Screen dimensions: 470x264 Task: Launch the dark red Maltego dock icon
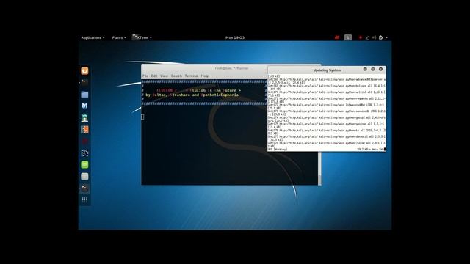pyautogui.click(x=84, y=142)
